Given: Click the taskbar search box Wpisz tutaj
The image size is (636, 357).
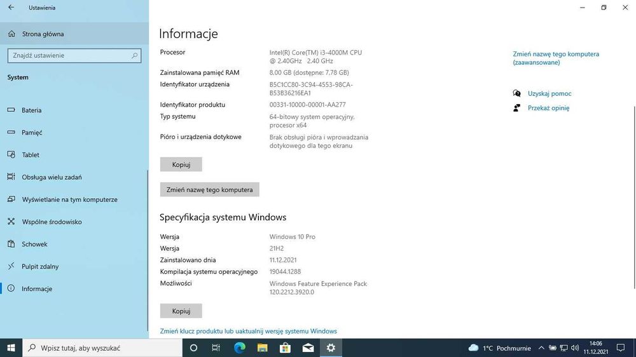Looking at the screenshot, I should coord(102,347).
